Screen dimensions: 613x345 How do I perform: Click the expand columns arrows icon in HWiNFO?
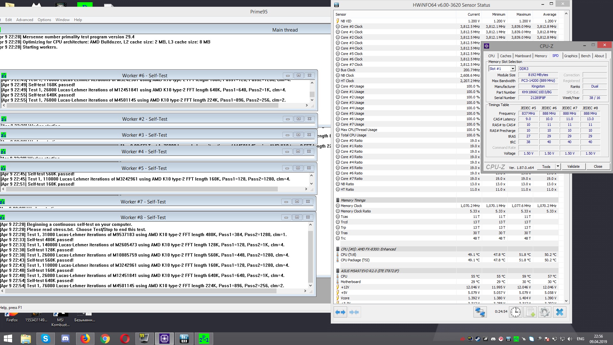tap(341, 312)
